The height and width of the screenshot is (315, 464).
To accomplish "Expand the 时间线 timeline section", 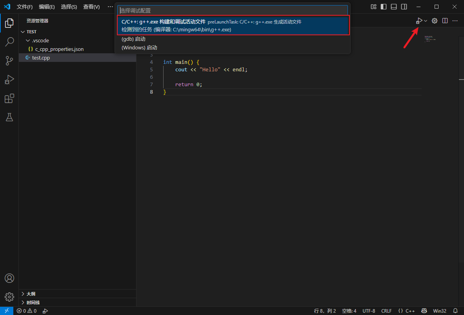I will click(77, 302).
